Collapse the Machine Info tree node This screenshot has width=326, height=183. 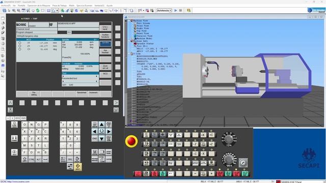click(129, 41)
